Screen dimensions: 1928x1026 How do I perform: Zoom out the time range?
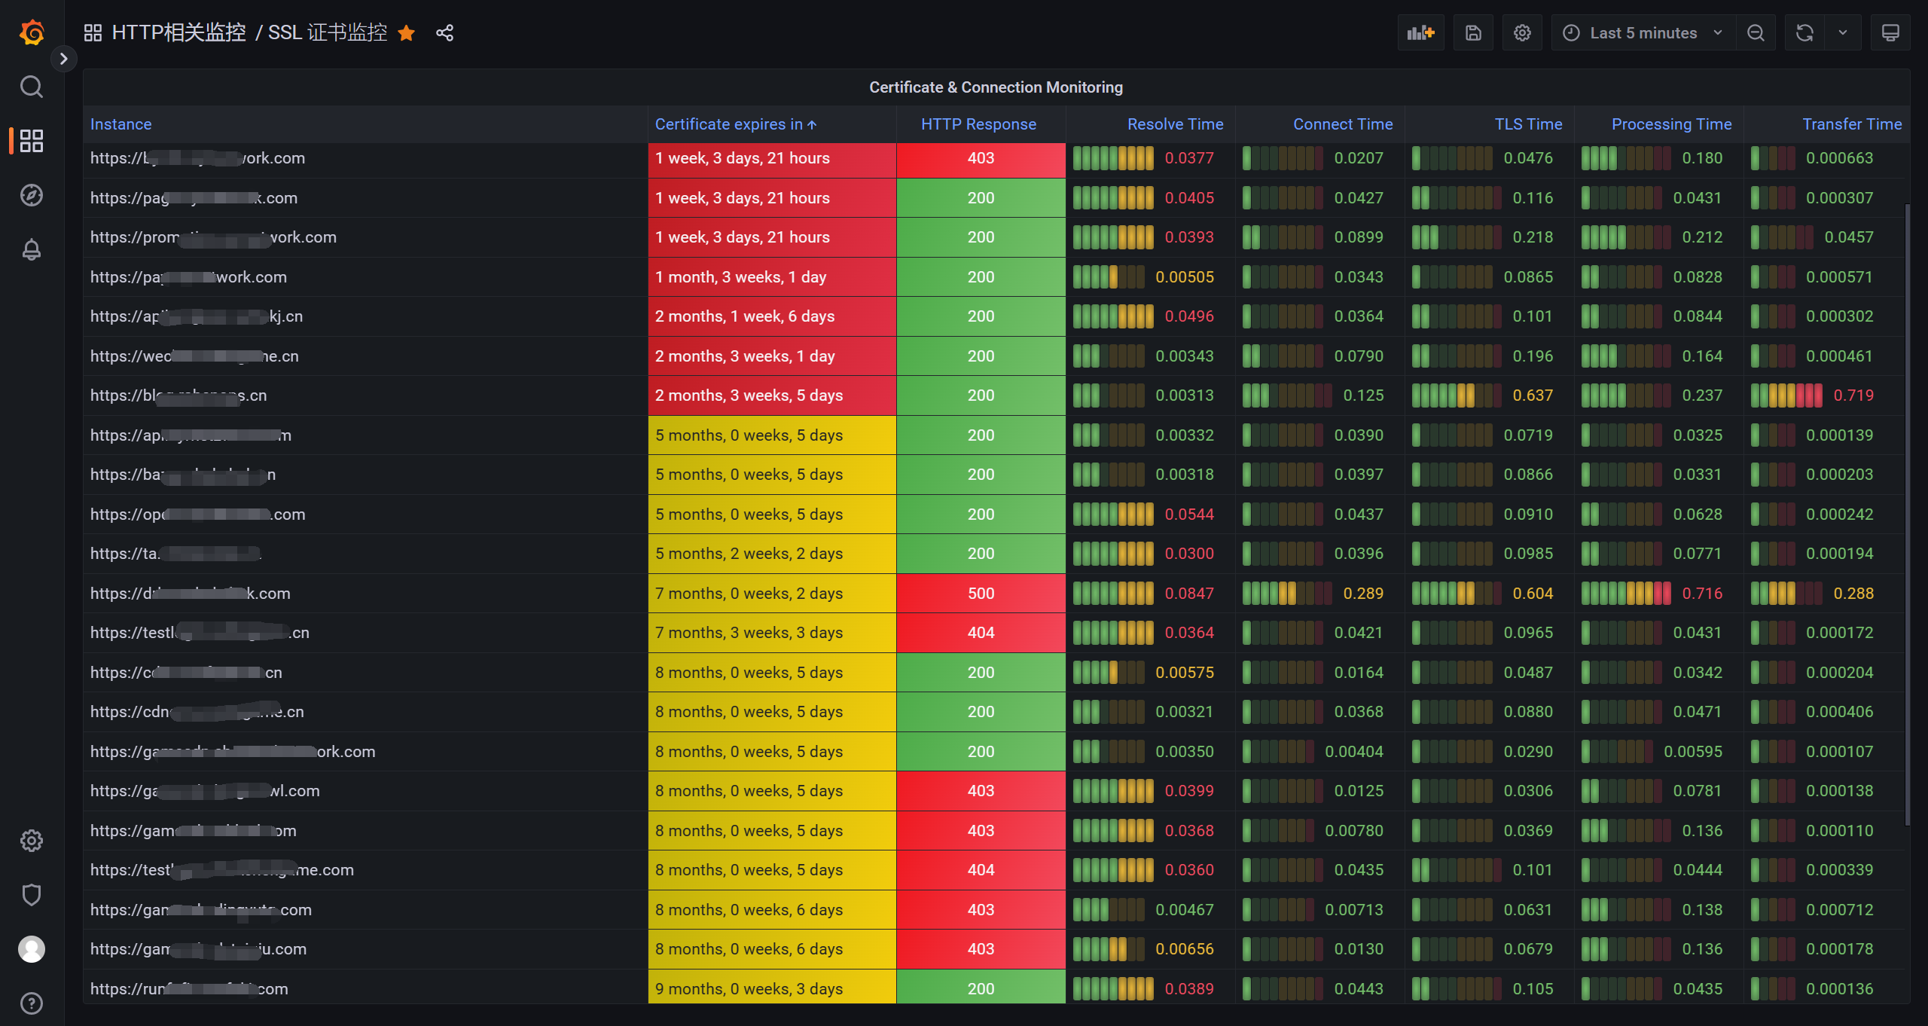pyautogui.click(x=1756, y=32)
